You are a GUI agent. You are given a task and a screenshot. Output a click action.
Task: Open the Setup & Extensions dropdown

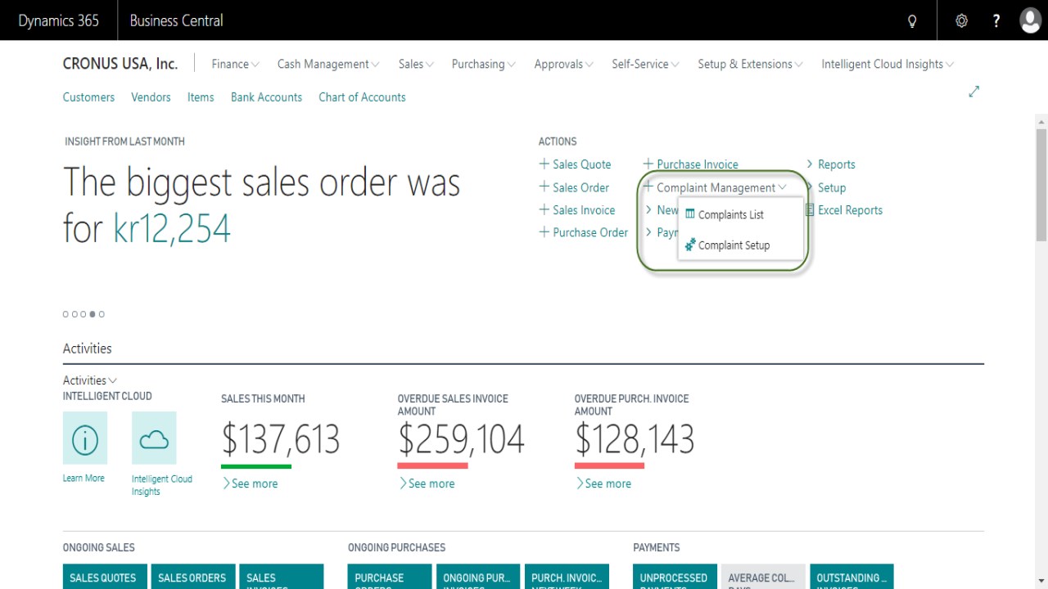pos(750,64)
